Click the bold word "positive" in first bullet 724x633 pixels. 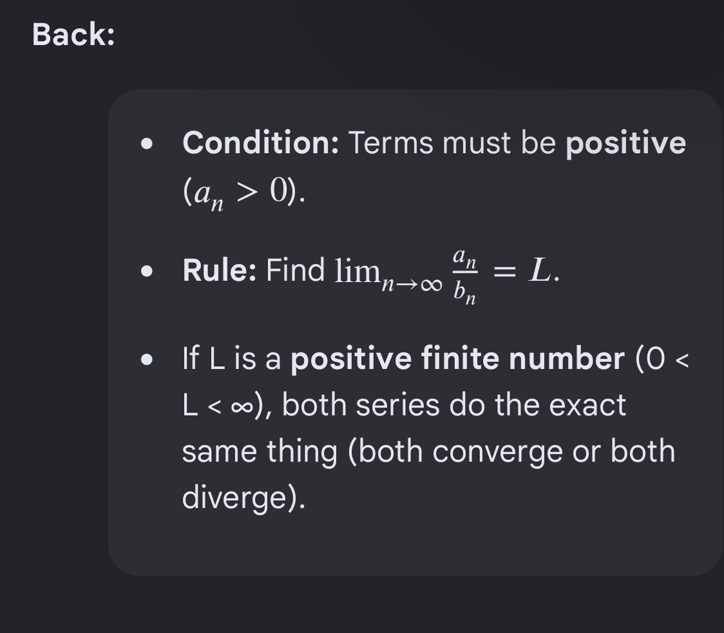[626, 143]
